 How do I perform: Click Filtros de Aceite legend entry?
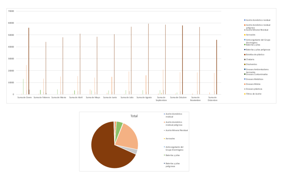pyautogui.click(x=254, y=94)
